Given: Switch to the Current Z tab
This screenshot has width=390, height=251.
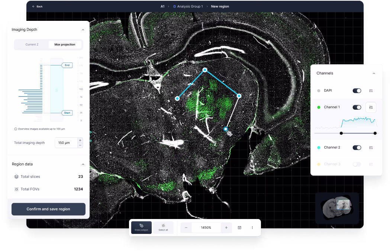Looking at the screenshot, I should (x=32, y=45).
